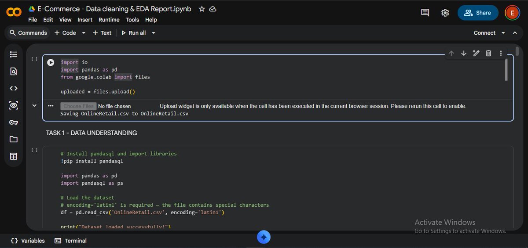
Task: Open the cell's more options menu
Action: [501, 53]
